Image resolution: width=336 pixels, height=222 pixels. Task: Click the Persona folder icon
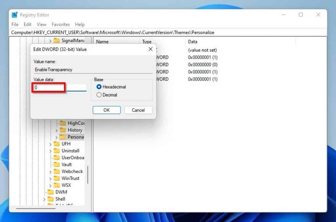pos(63,137)
